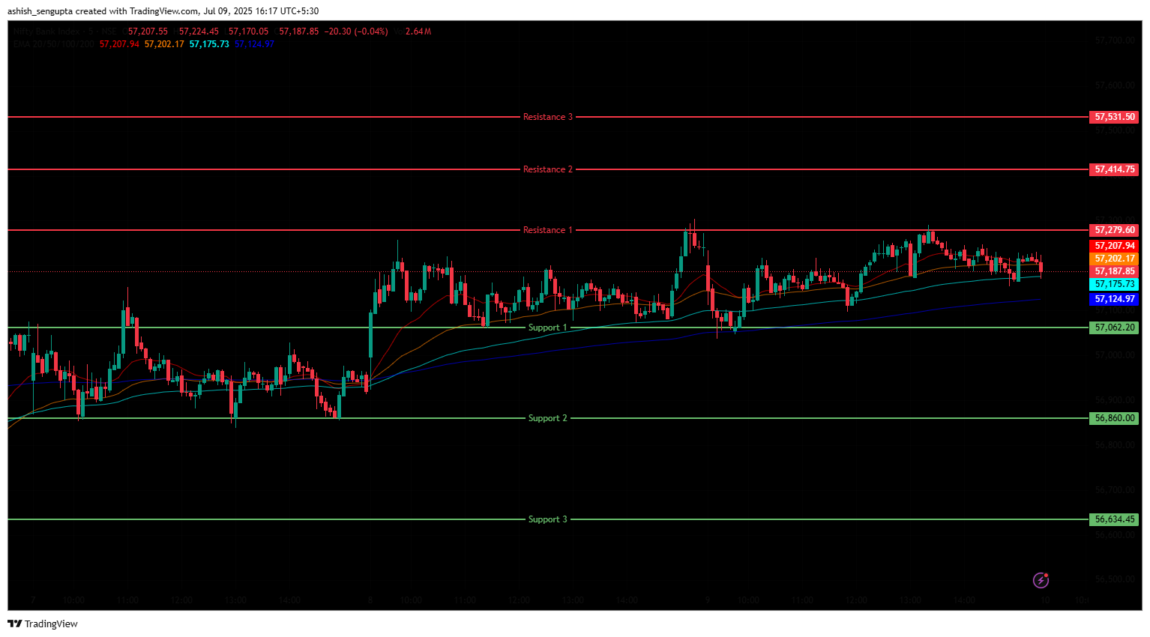Click the open value 57,207.55 in header

[x=148, y=31]
